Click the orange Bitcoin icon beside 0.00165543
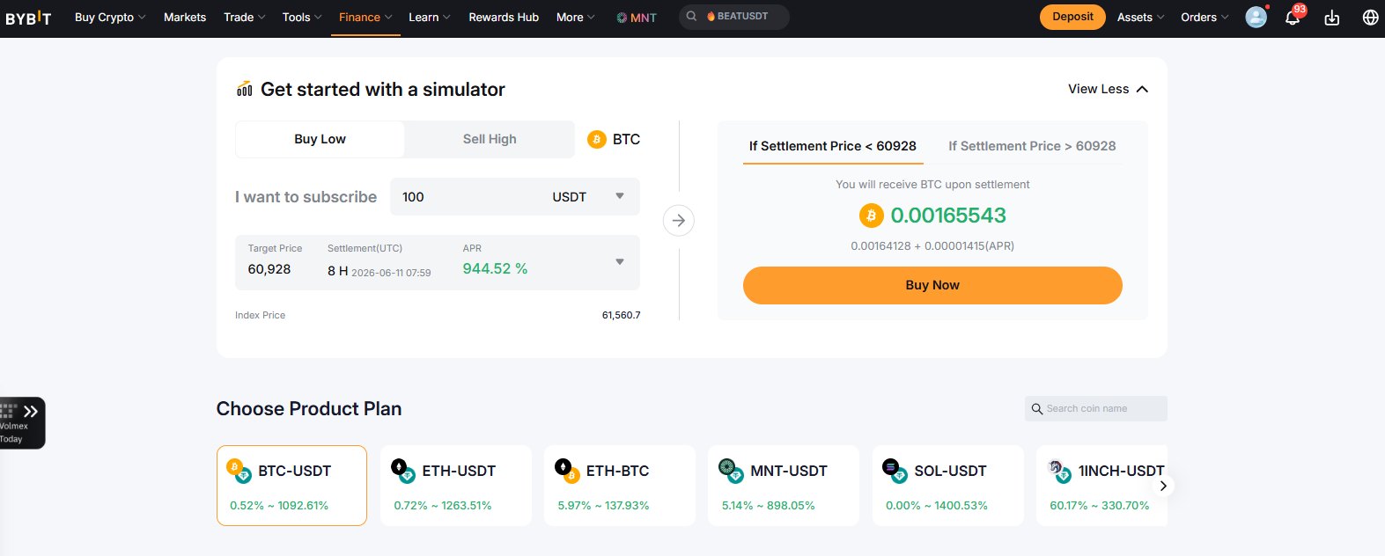This screenshot has width=1385, height=556. tap(871, 216)
